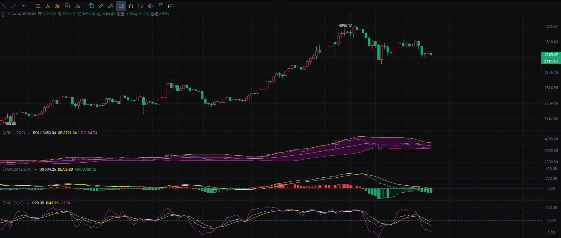Click the blue bookmark layers icon
561x238 pixels.
pos(92,6)
